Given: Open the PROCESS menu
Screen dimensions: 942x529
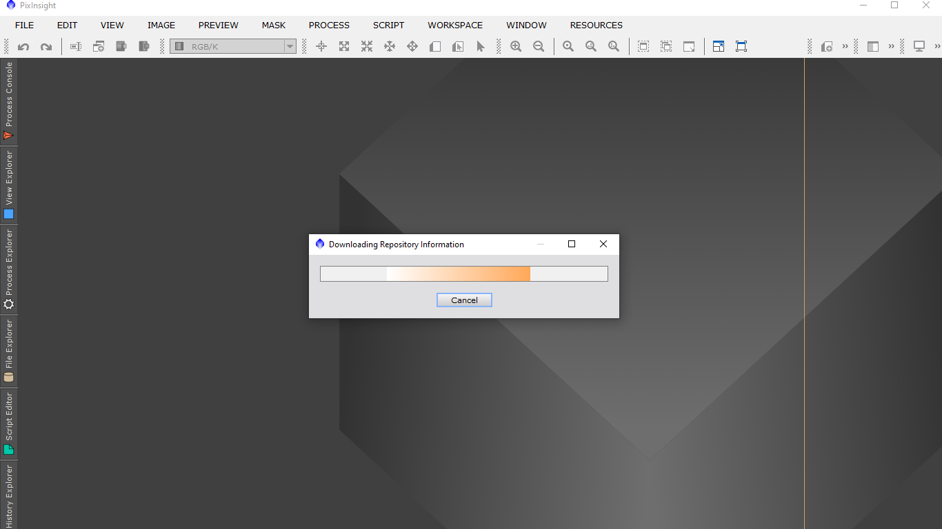Looking at the screenshot, I should coord(329,25).
